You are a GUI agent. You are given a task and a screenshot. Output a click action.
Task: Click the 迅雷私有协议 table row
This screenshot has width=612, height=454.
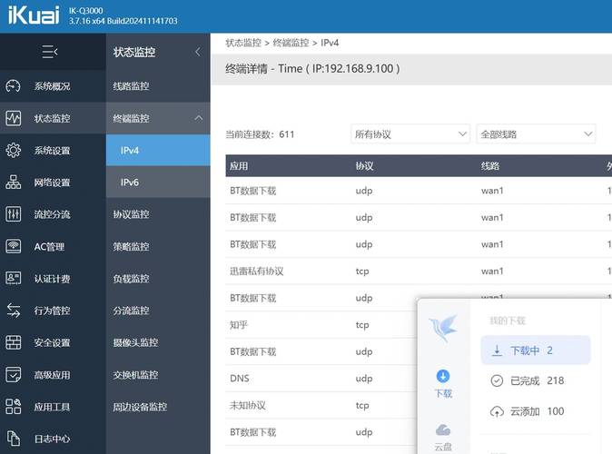point(419,271)
